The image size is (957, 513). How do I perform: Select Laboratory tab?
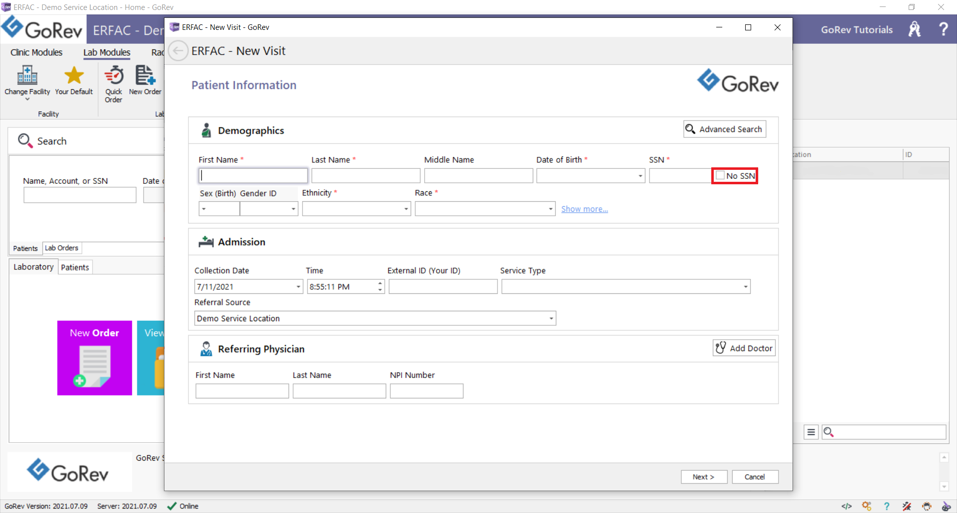pyautogui.click(x=33, y=267)
